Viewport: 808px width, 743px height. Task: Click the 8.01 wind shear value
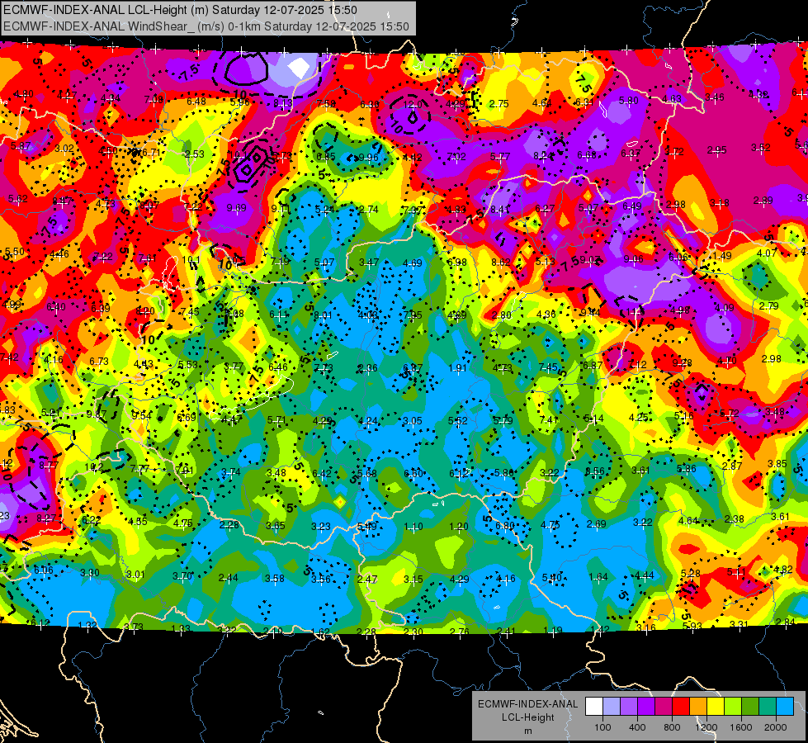tap(323, 315)
